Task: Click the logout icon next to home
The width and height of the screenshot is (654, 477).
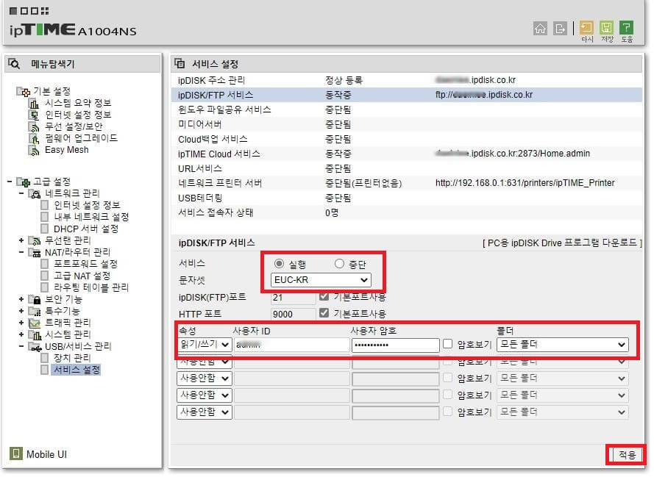Action: [x=560, y=26]
